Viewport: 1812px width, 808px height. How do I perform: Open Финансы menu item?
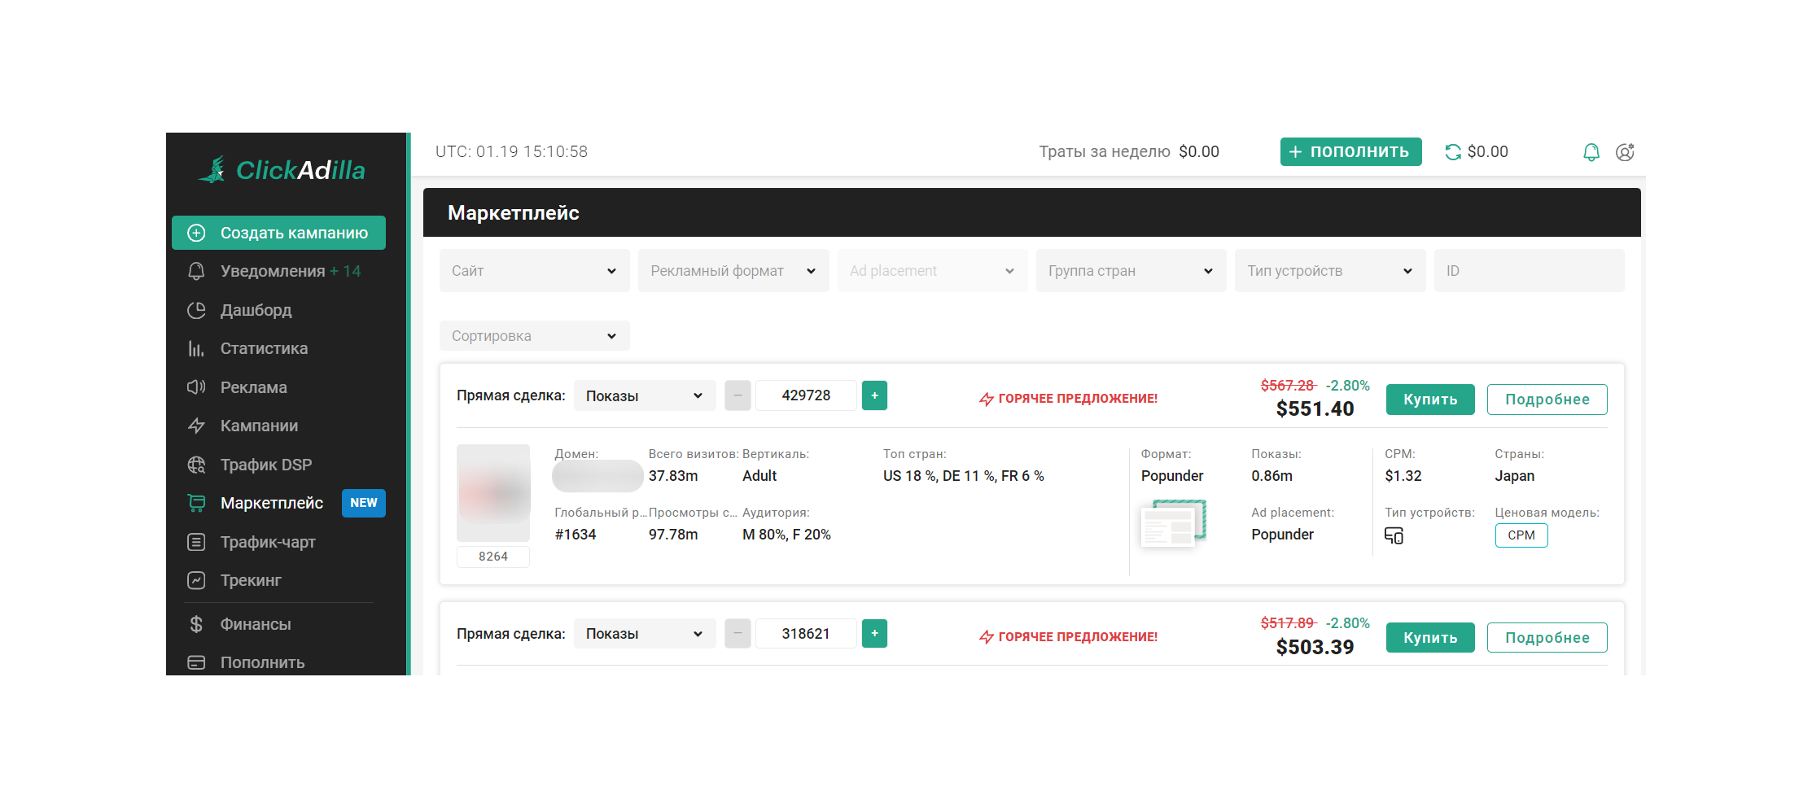click(255, 624)
